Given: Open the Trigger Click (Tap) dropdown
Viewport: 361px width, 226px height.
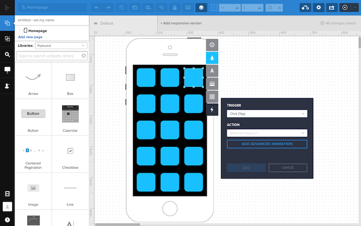Looking at the screenshot, I should [267, 114].
